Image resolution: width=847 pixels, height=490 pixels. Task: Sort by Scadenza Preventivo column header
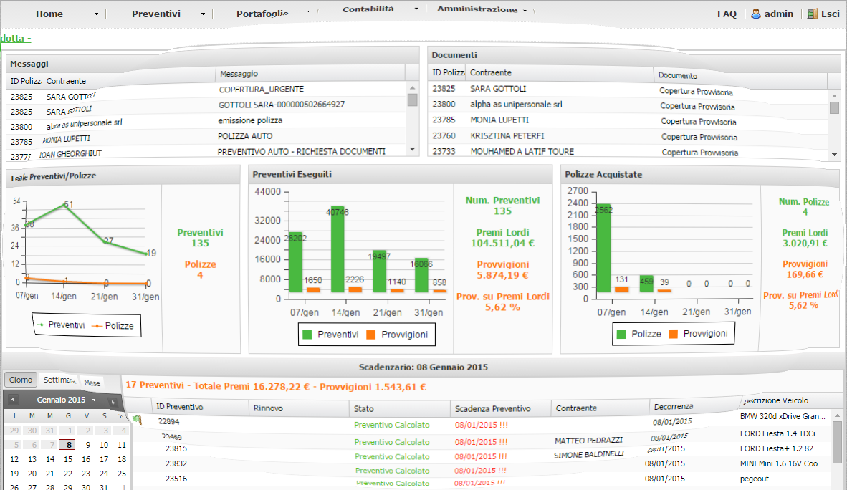(492, 408)
